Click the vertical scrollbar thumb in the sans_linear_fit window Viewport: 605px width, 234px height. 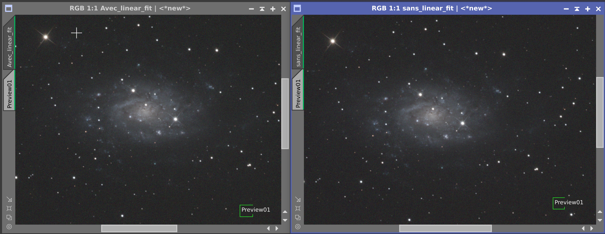click(x=600, y=112)
